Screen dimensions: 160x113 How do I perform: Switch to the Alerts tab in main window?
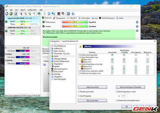pyautogui.click(x=120, y=18)
